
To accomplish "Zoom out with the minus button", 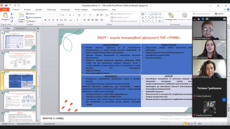I will 204,124.
